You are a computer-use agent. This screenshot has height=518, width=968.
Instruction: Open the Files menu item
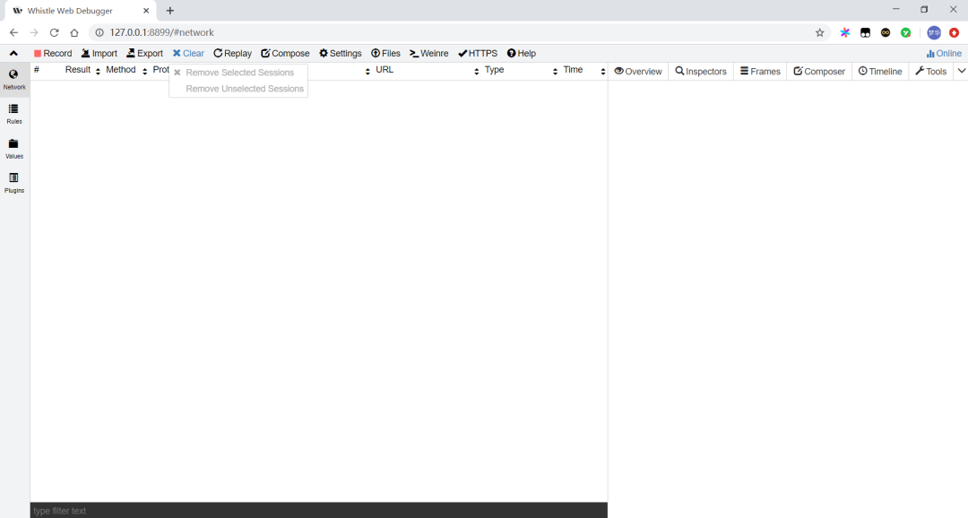coord(385,54)
